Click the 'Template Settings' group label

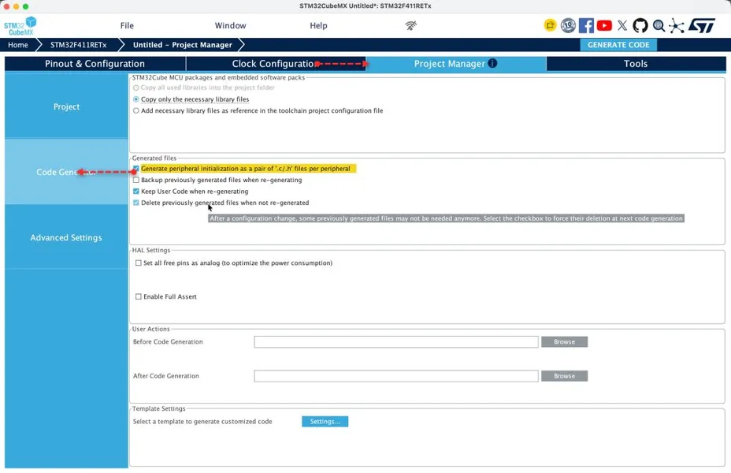coord(159,408)
